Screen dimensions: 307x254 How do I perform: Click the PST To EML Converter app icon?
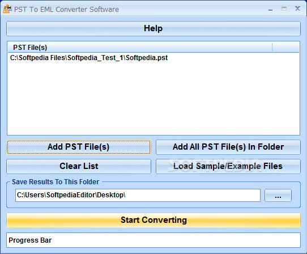tap(7, 9)
